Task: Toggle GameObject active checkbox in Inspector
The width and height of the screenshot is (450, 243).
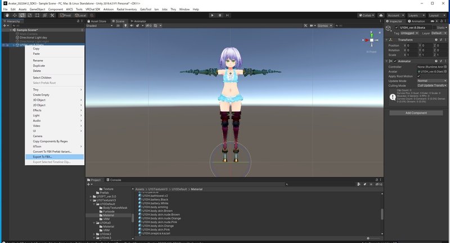Action: pos(397,28)
